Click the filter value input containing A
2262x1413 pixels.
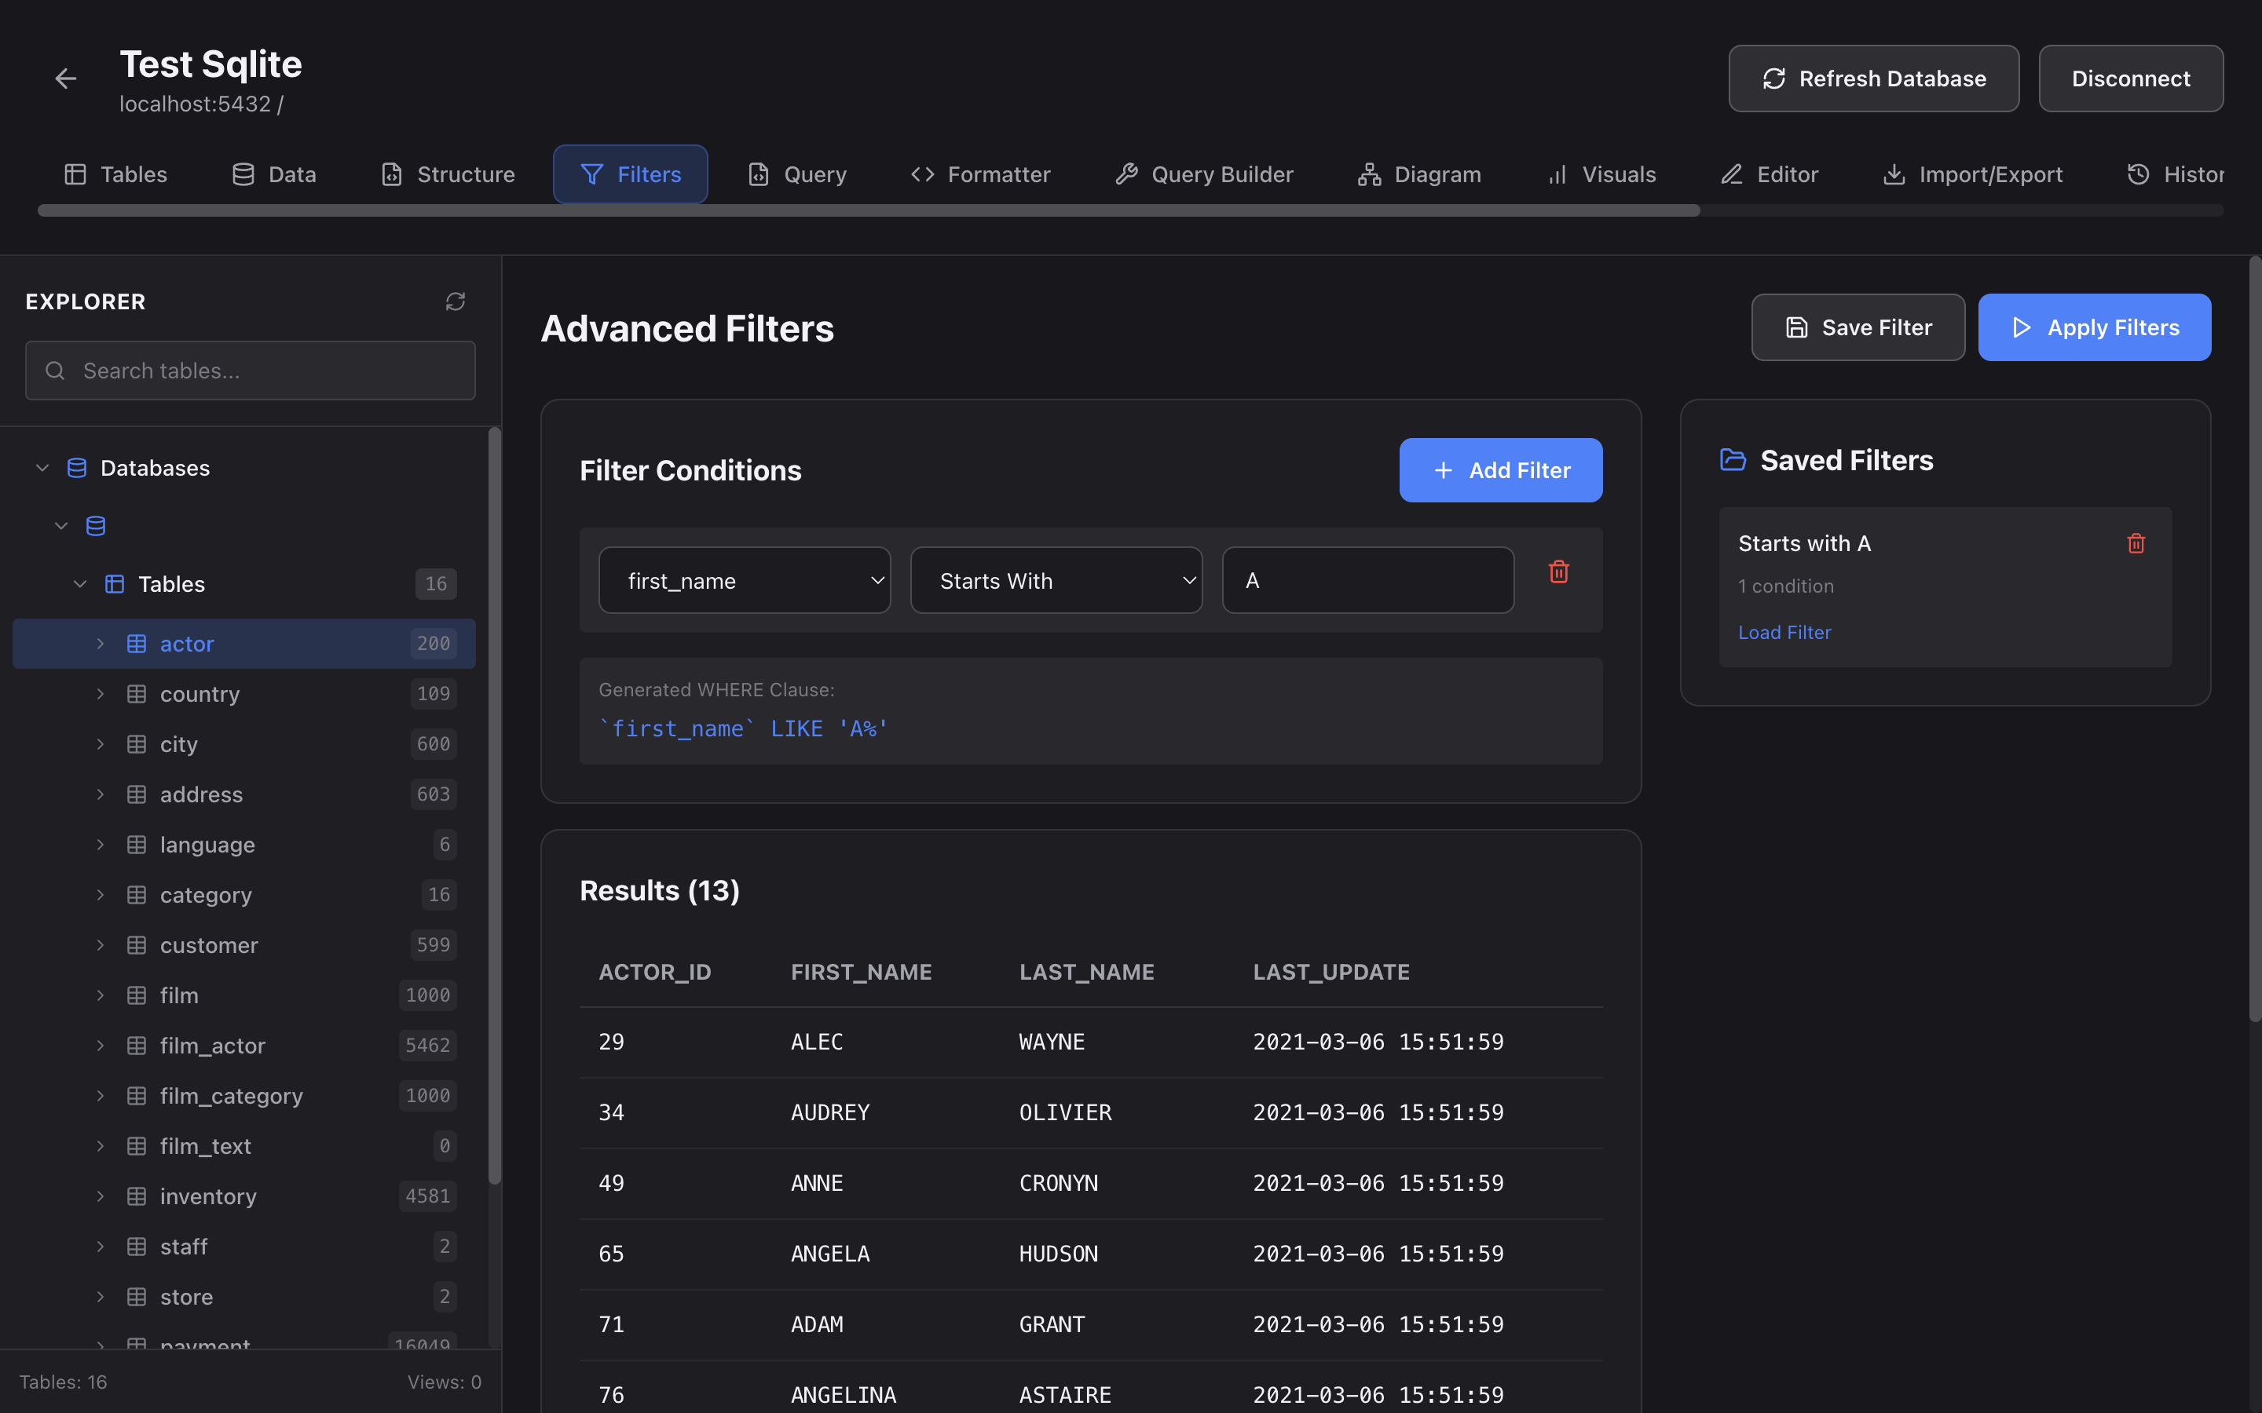pos(1367,579)
